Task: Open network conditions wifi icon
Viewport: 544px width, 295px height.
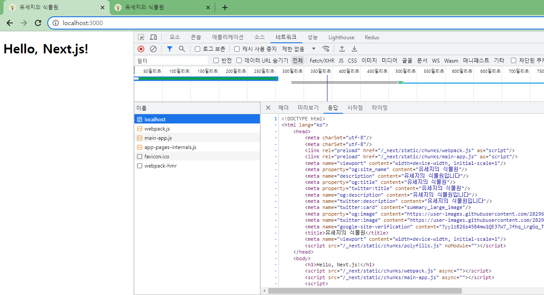Action: [326, 49]
